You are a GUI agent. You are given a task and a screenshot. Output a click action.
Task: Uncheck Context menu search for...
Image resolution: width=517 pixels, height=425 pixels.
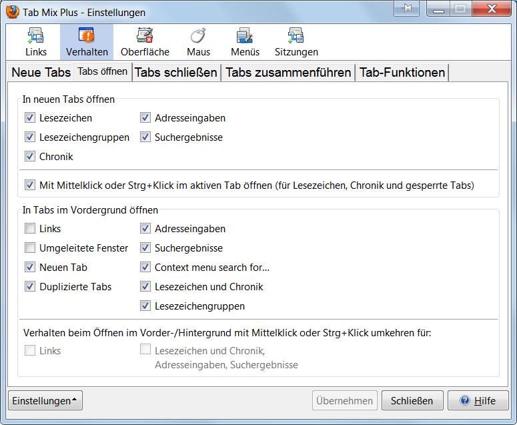(x=145, y=267)
